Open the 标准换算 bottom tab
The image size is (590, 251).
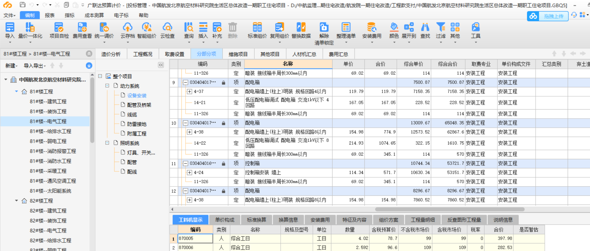coord(256,220)
